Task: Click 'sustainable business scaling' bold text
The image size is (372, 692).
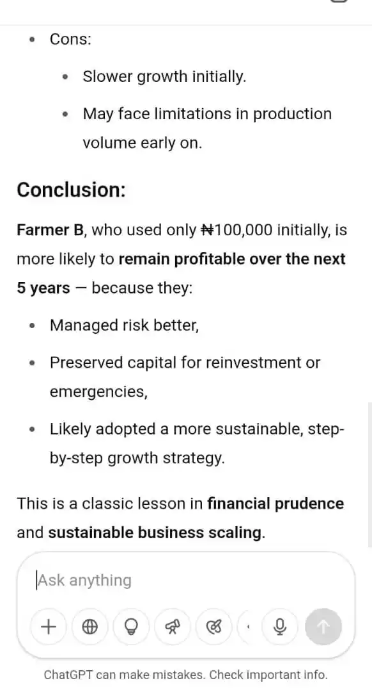Action: [155, 532]
